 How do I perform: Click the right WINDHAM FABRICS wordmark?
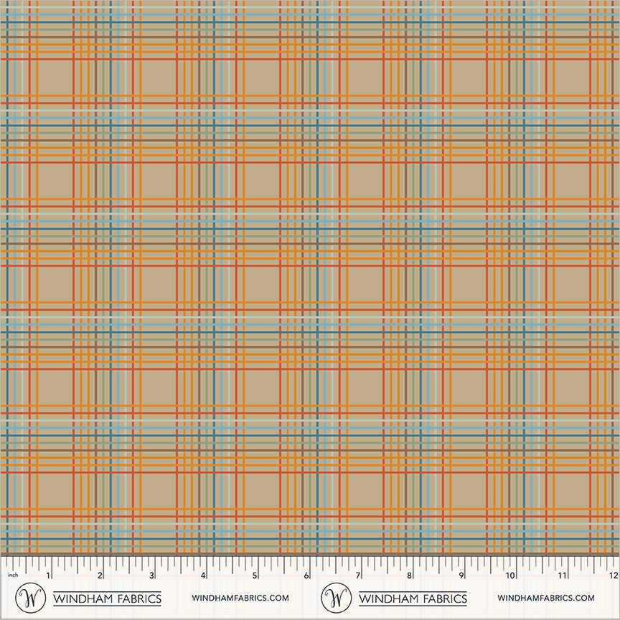(x=413, y=598)
